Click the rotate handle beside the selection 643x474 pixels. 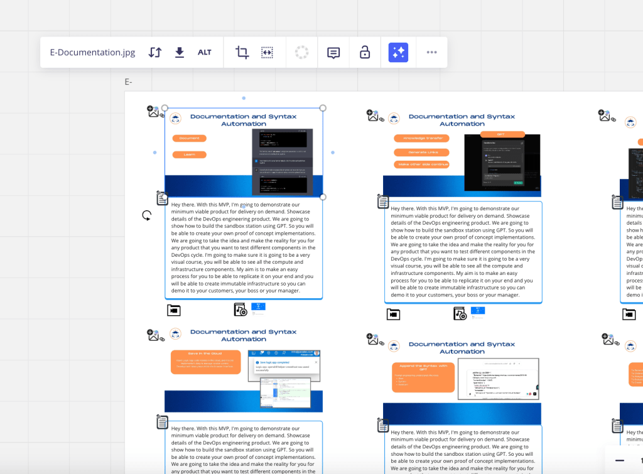pyautogui.click(x=147, y=215)
